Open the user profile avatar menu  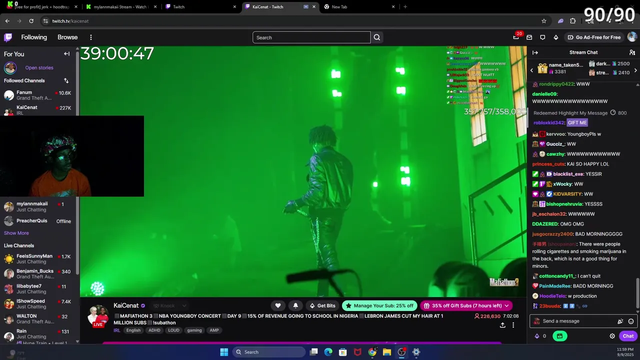click(632, 37)
